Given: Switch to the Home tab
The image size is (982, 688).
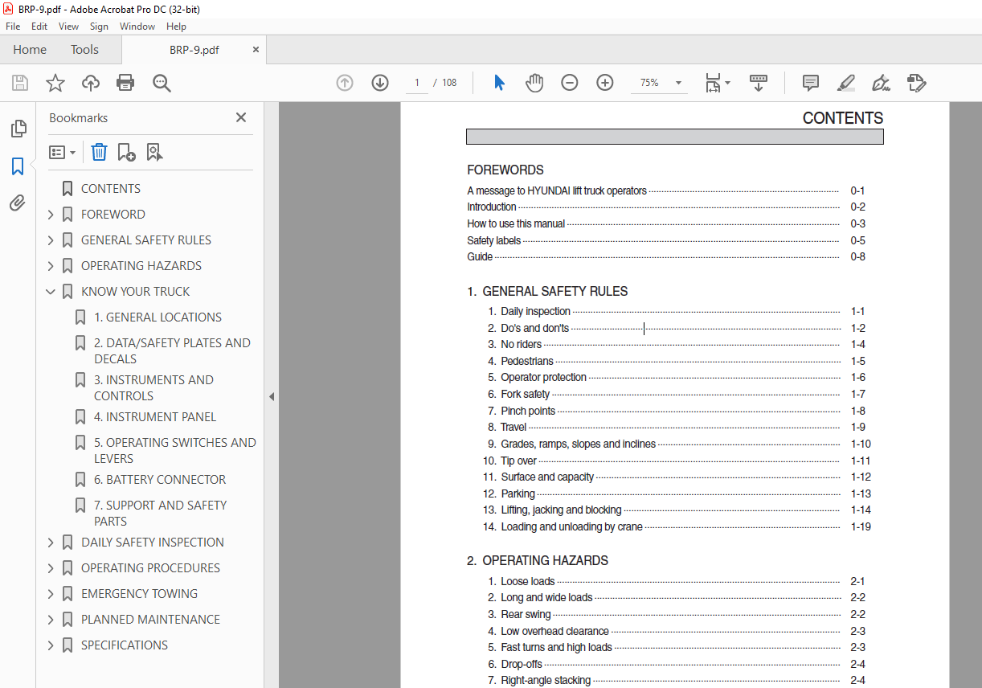Looking at the screenshot, I should tap(30, 50).
